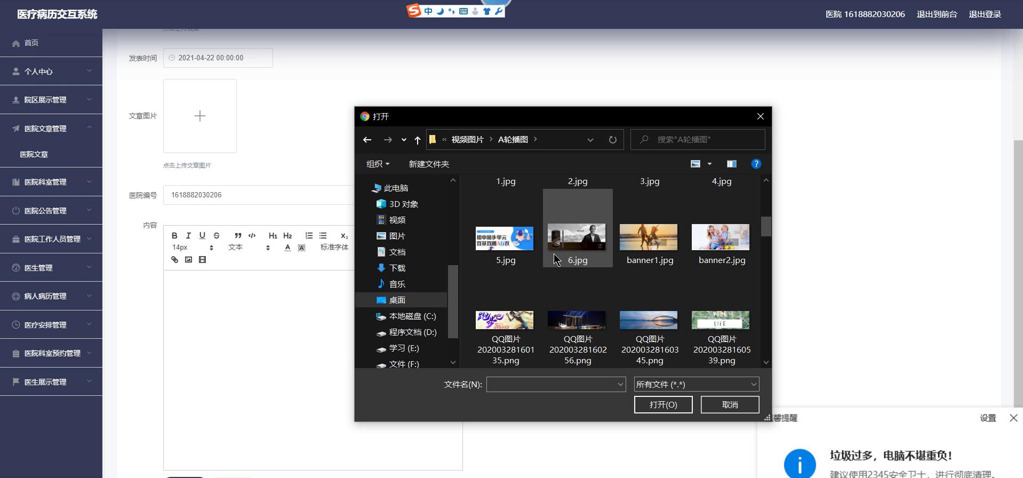Toggle the ordered list in the editor
The image size is (1023, 478).
click(309, 235)
